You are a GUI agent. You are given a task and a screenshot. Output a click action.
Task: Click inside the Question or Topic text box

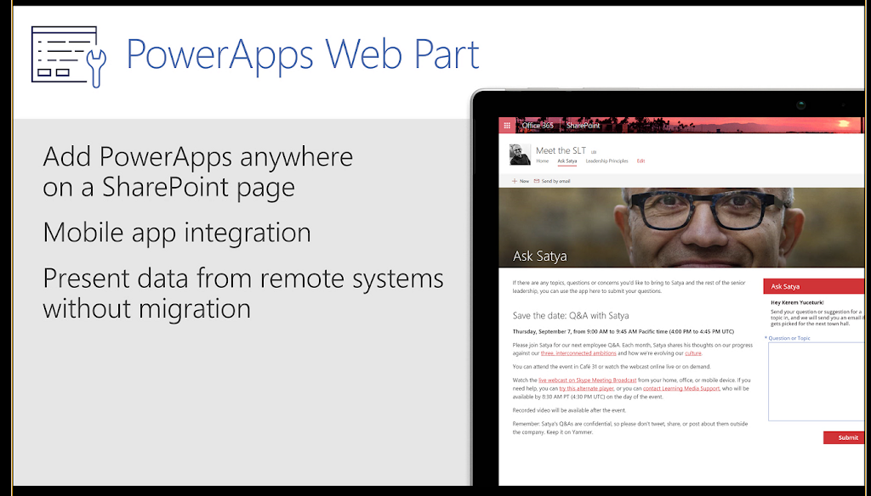[x=816, y=381]
